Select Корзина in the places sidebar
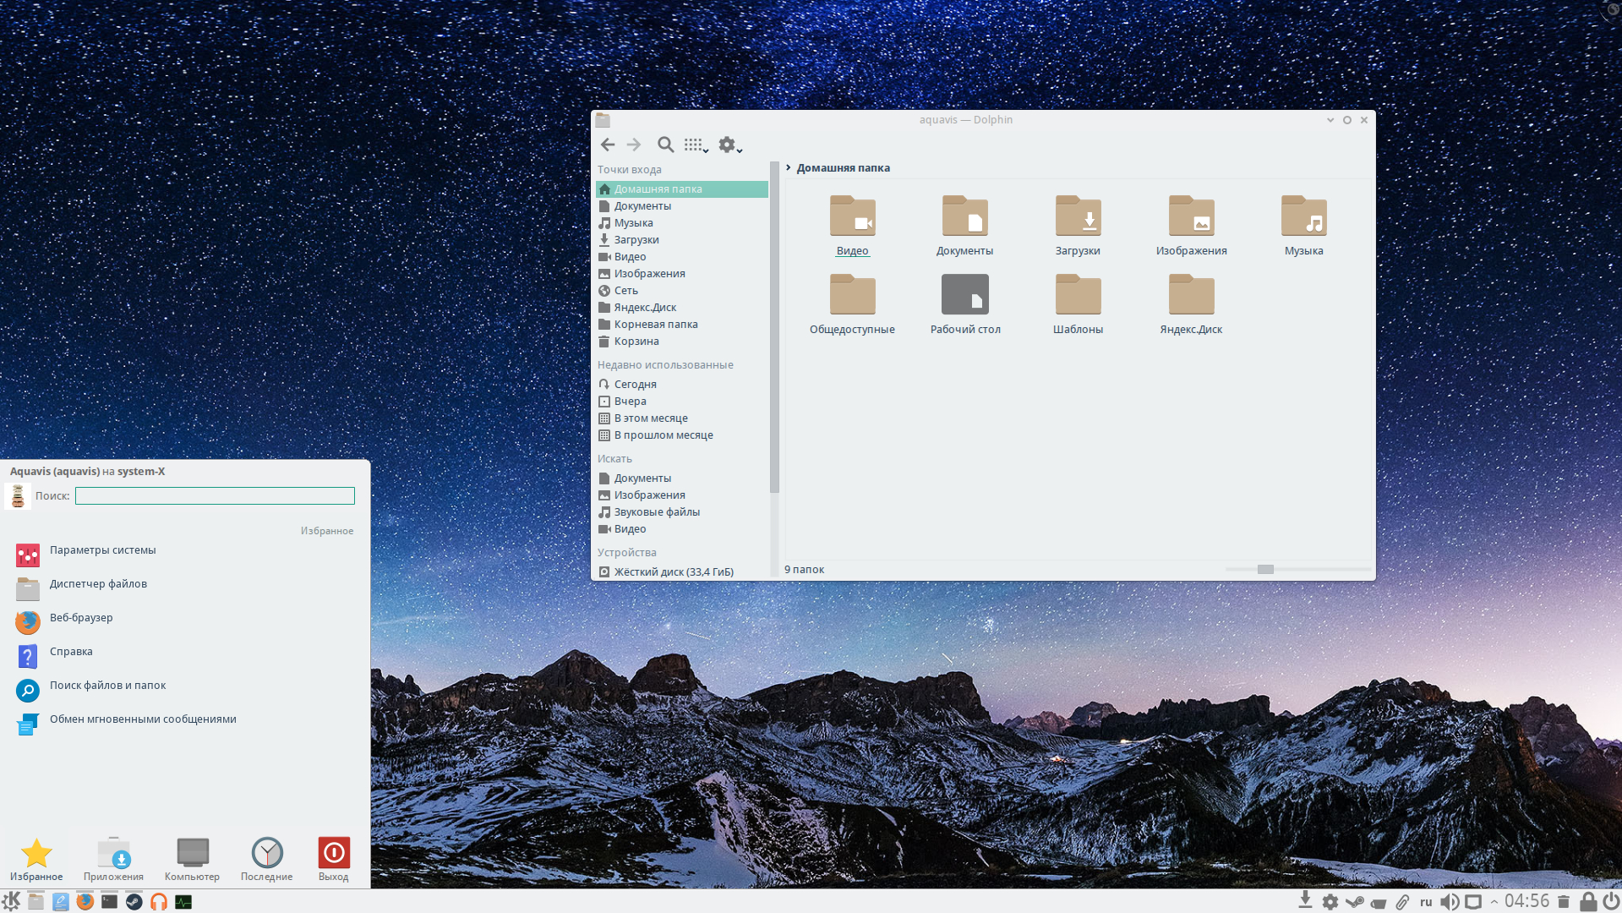This screenshot has height=913, width=1622. (x=636, y=342)
